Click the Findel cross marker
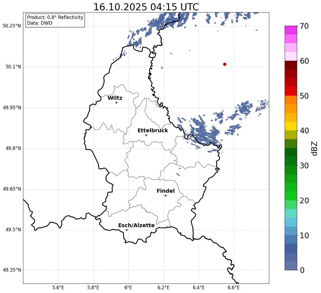The height and width of the screenshot is (293, 321). 165,196
